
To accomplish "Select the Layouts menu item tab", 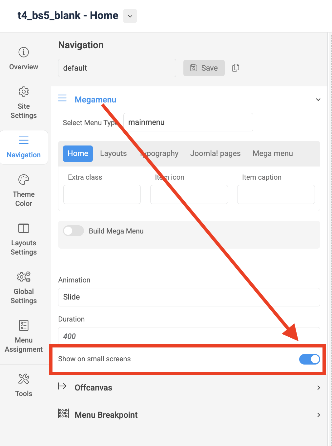I will pyautogui.click(x=114, y=154).
